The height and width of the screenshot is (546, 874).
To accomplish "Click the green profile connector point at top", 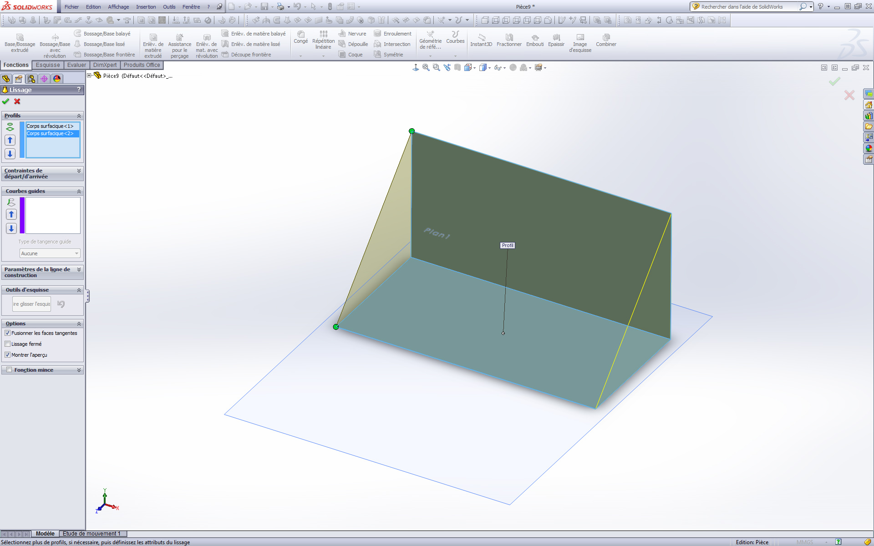I will click(412, 131).
